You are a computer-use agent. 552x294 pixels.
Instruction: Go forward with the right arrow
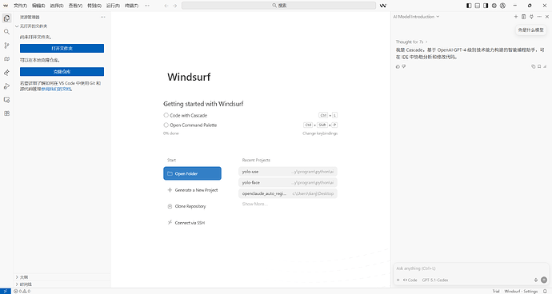175,6
